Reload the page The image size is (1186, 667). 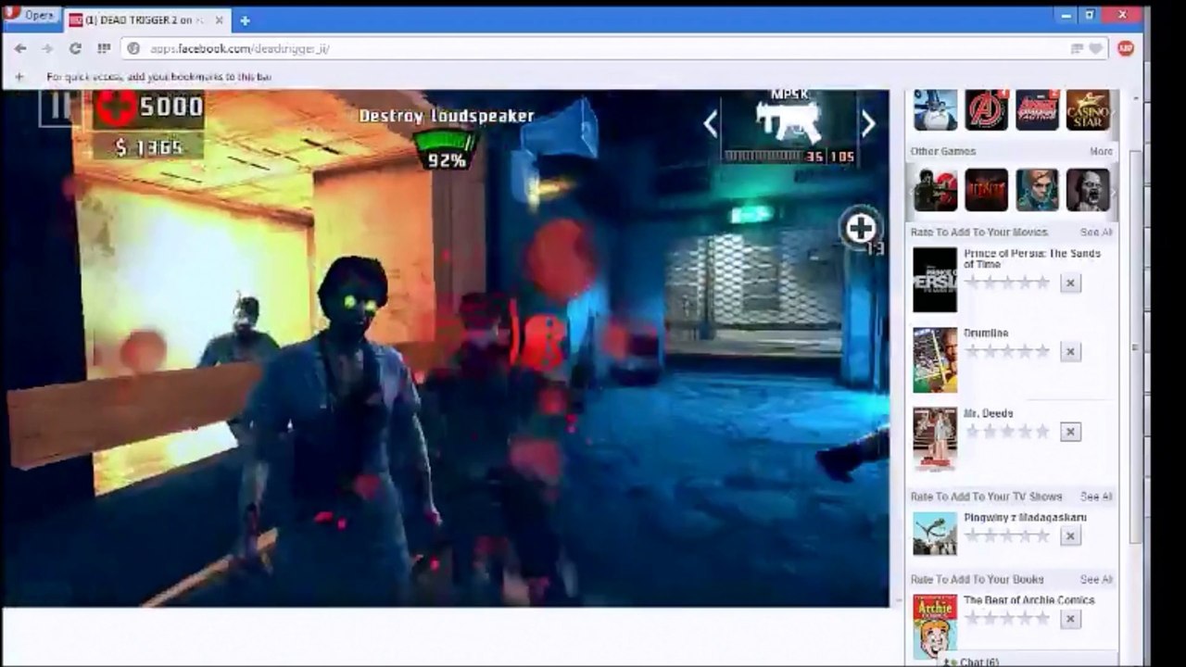pos(75,48)
